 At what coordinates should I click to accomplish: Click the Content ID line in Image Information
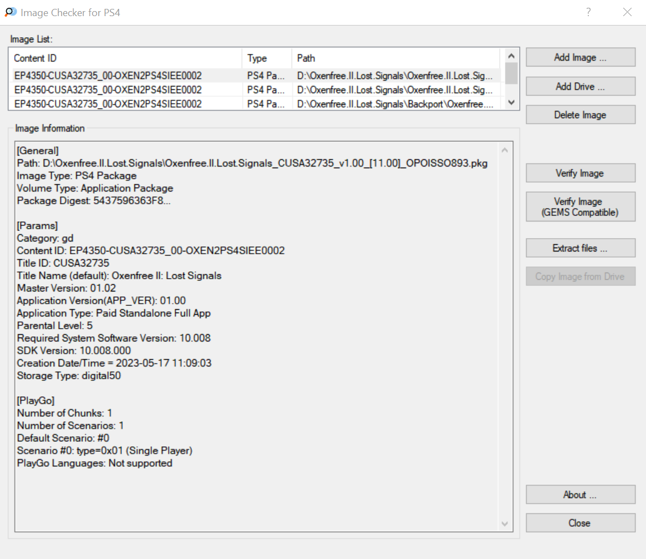pos(151,250)
